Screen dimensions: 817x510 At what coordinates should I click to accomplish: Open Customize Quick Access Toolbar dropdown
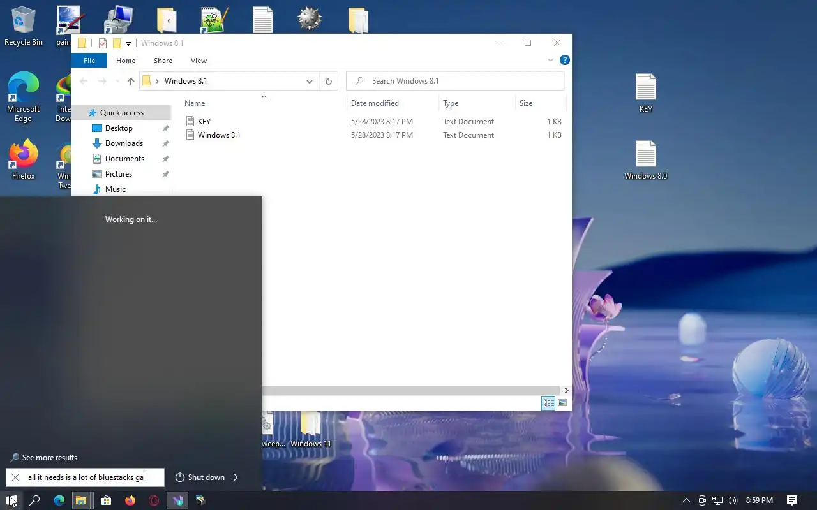tap(128, 43)
